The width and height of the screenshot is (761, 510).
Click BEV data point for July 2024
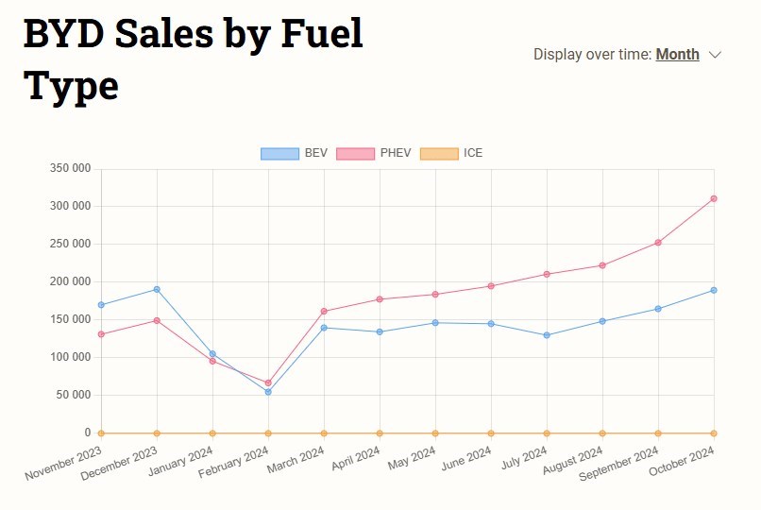tap(547, 335)
